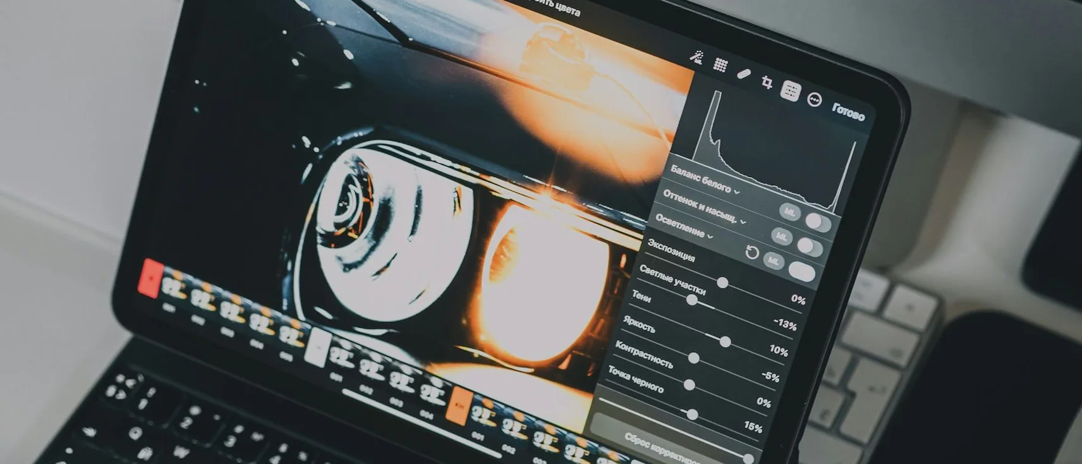Click the -13% highlights value
The width and height of the screenshot is (1082, 464).
784,324
